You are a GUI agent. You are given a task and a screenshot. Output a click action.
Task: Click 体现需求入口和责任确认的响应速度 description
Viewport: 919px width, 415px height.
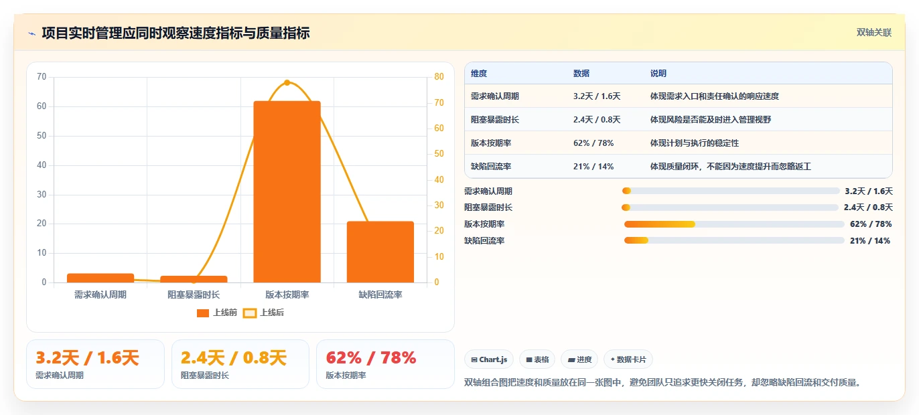click(715, 96)
